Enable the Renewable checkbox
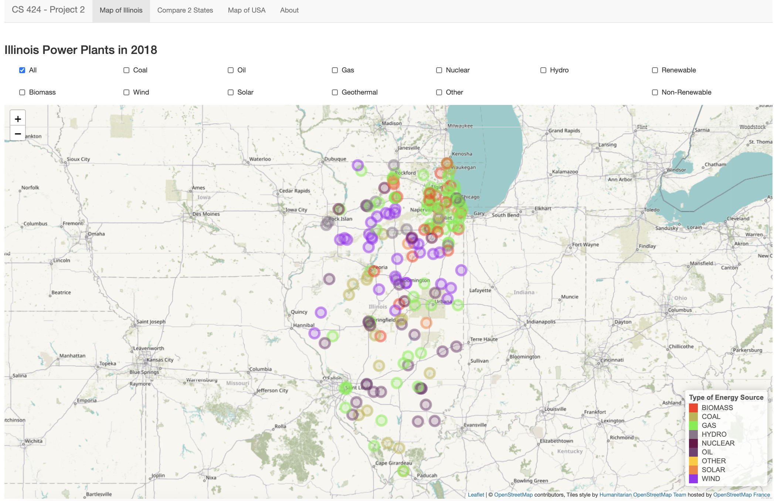Image resolution: width=774 pixels, height=501 pixels. 655,70
